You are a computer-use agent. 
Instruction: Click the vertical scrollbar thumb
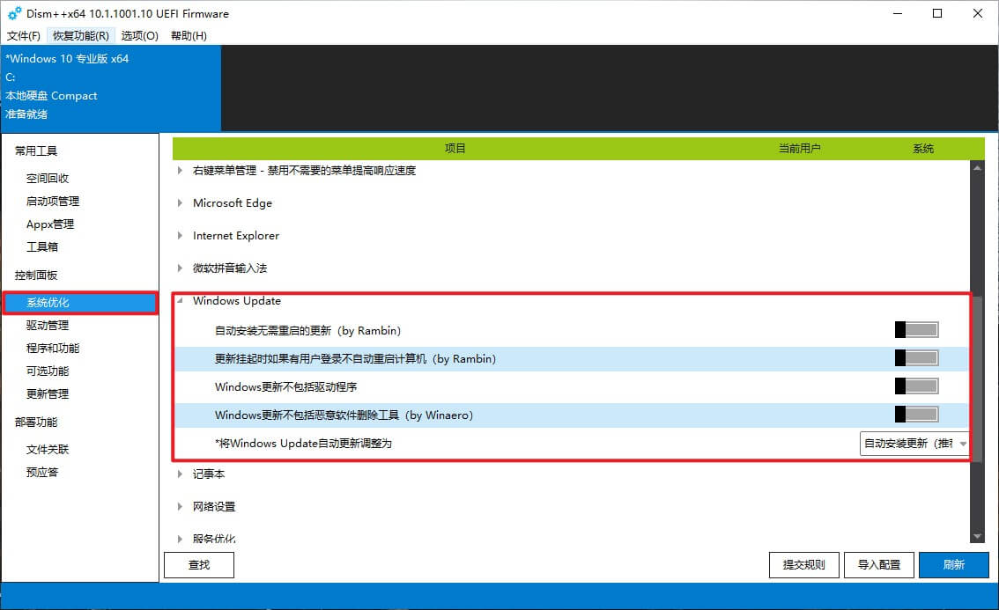977,387
